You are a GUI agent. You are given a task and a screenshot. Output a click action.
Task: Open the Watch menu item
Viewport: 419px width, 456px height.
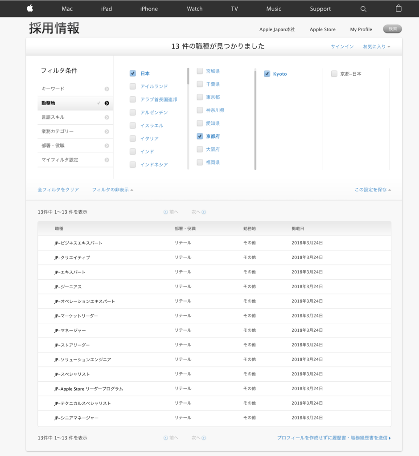tap(194, 9)
